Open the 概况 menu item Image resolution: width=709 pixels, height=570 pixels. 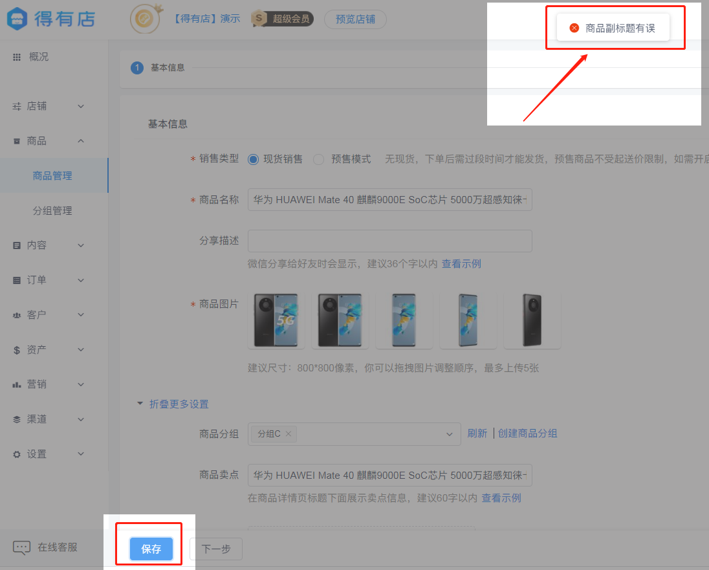click(x=38, y=57)
